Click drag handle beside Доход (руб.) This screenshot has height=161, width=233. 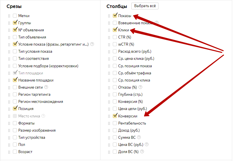(109, 130)
